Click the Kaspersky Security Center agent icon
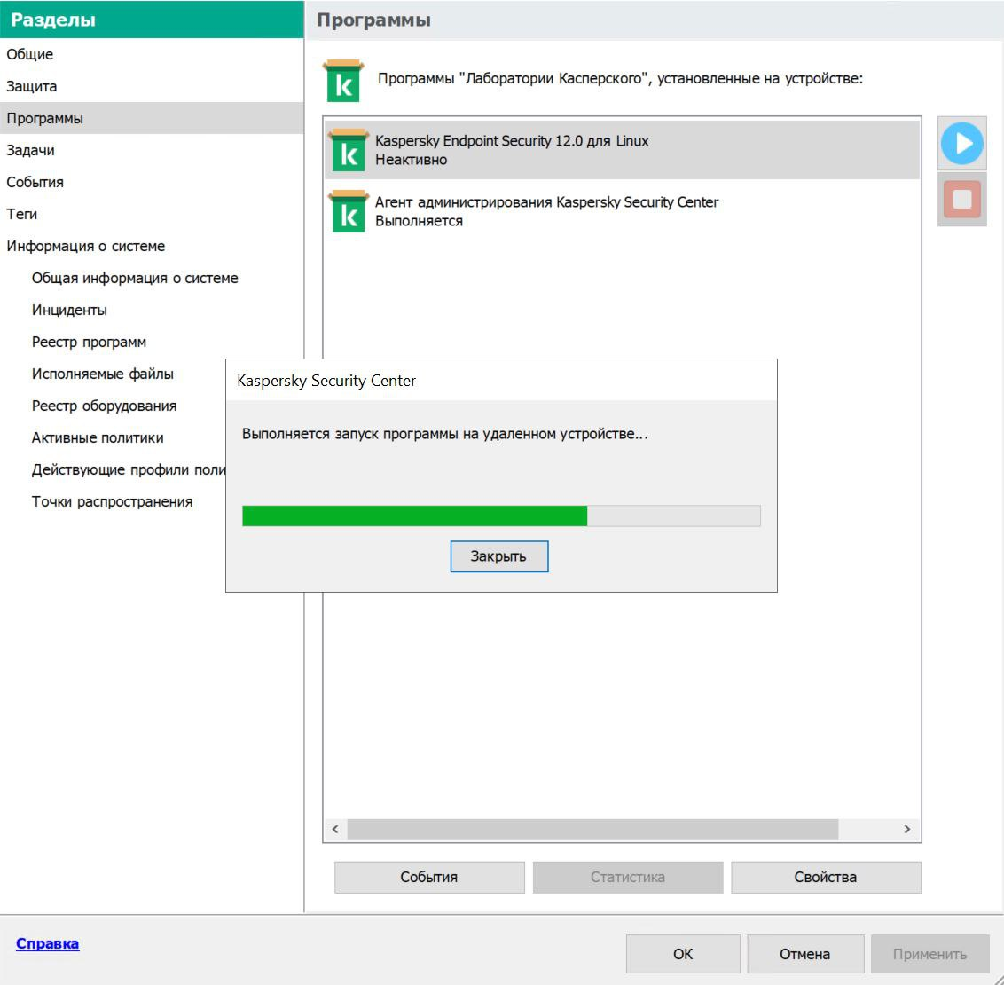This screenshot has height=985, width=1004. [x=349, y=211]
